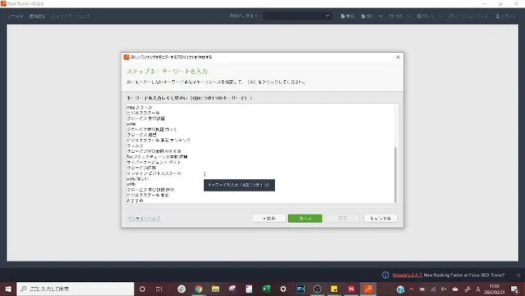Open the 環境設定 menu
Viewport: 525px width, 296px height.
coord(36,16)
